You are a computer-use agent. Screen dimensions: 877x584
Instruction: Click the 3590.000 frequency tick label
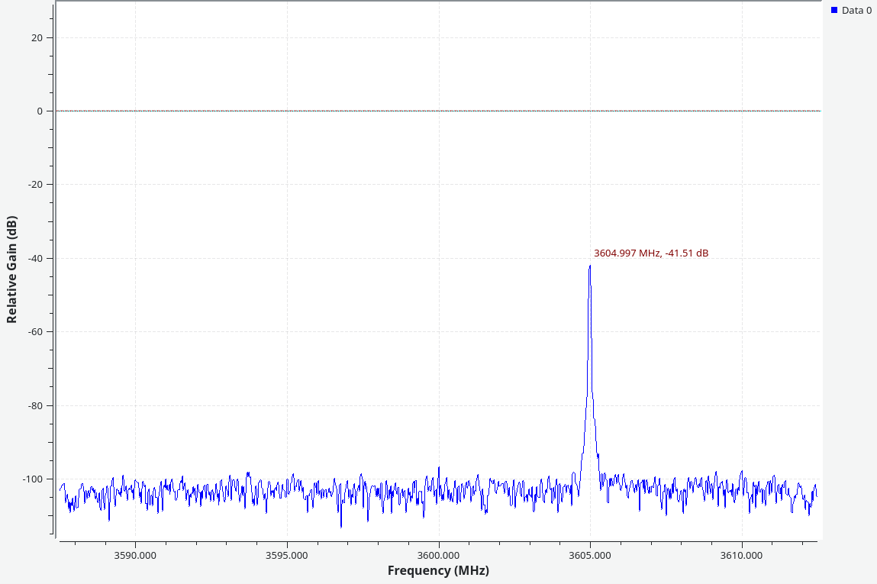point(135,555)
